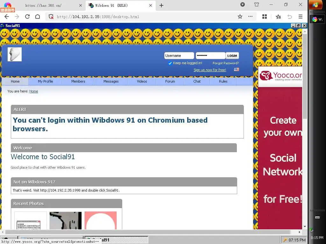This screenshot has width=326, height=244.
Task: Open the Rules navigation tab
Action: pyautogui.click(x=223, y=81)
